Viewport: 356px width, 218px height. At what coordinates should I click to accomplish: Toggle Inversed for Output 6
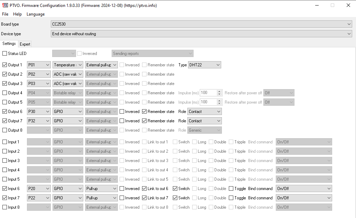pyautogui.click(x=122, y=111)
